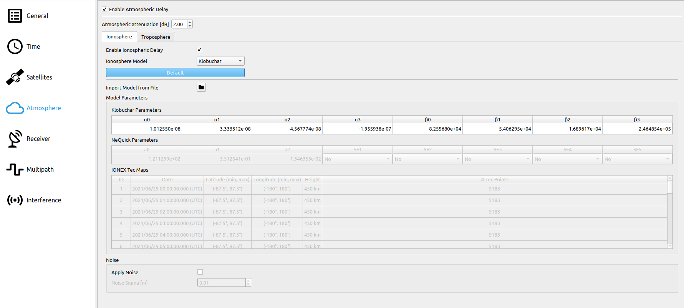This screenshot has width=684, height=308.
Task: Uncheck Enable Atmospheric Delay checkbox
Action: point(104,9)
